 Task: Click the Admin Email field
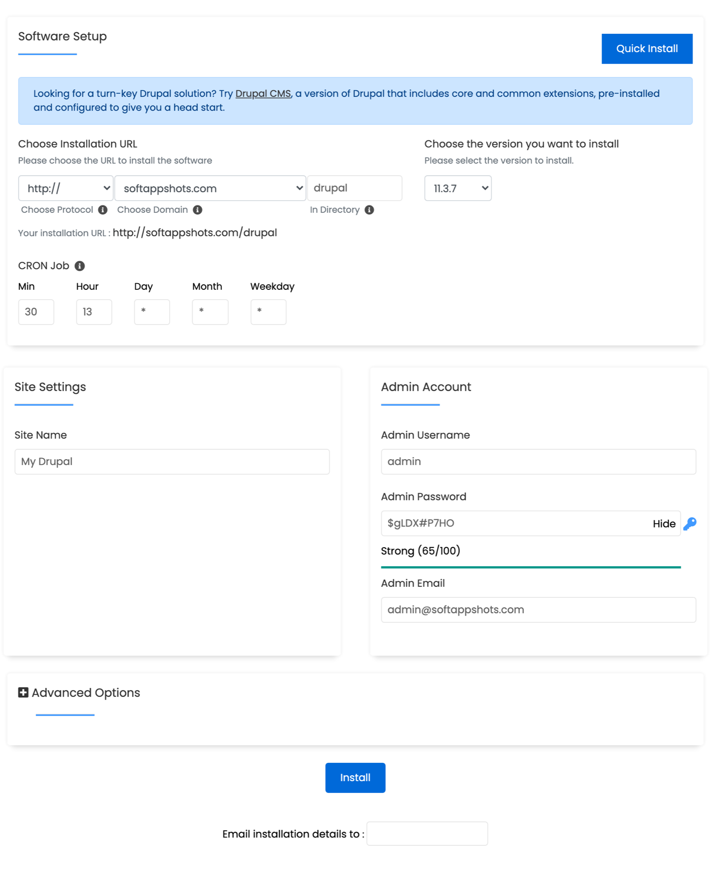539,609
